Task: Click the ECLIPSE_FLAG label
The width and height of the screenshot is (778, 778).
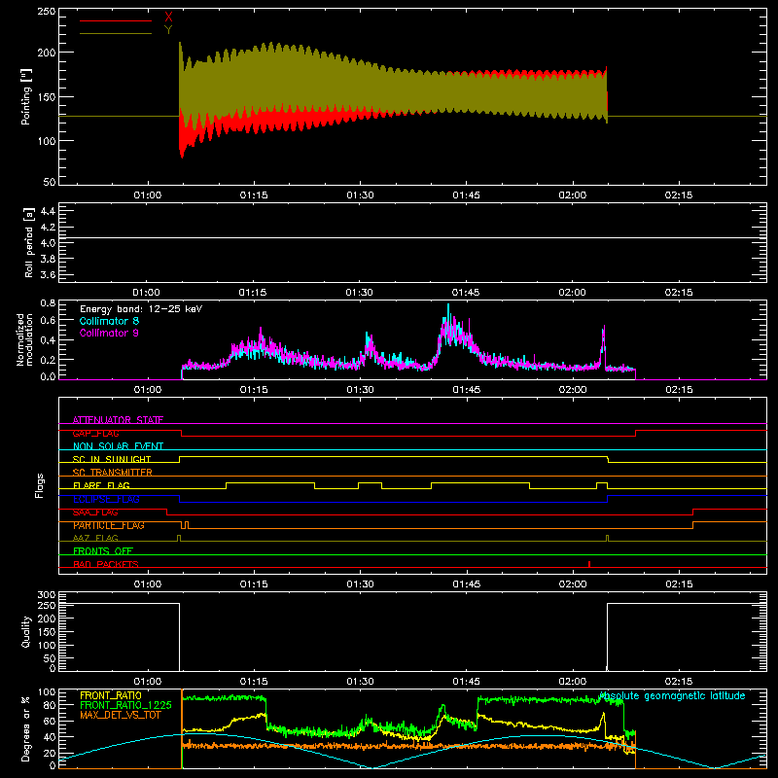Action: pos(106,499)
